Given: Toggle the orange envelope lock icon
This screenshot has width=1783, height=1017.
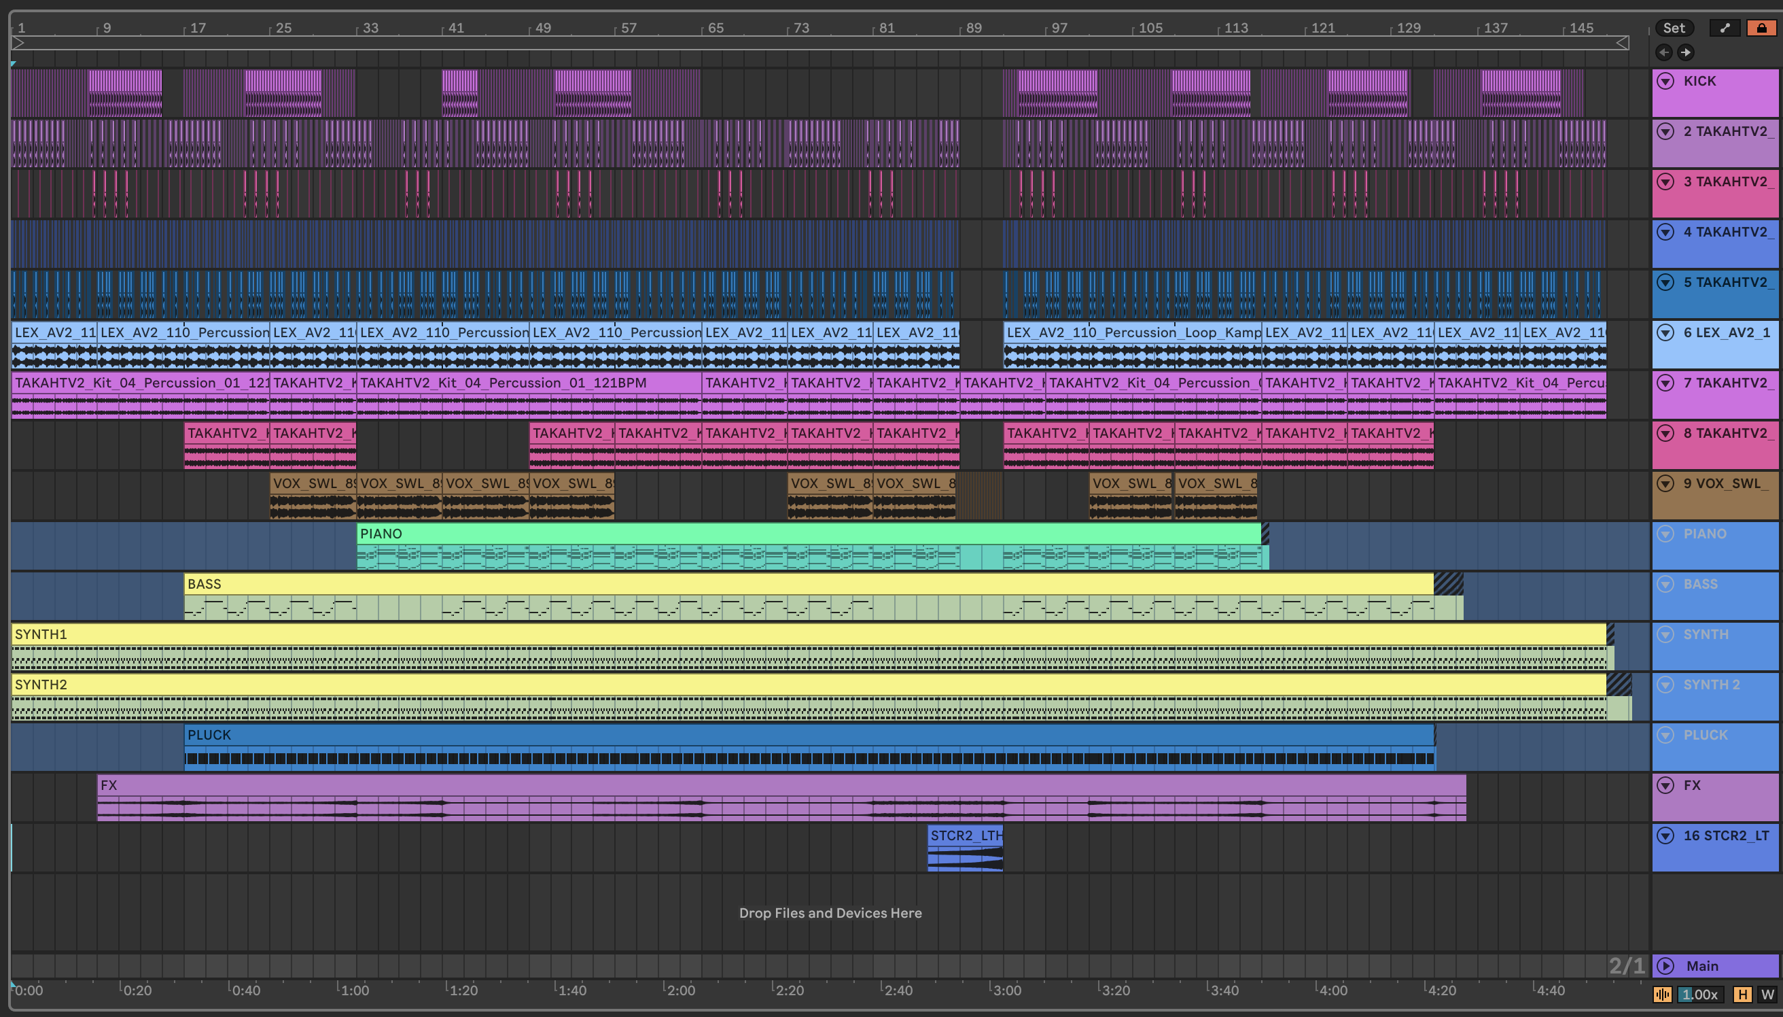Looking at the screenshot, I should (1761, 28).
